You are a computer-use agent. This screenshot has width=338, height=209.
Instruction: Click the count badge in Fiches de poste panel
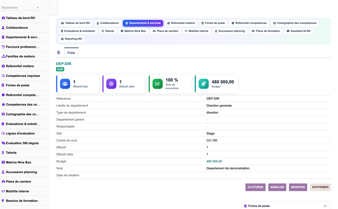pos(325,206)
